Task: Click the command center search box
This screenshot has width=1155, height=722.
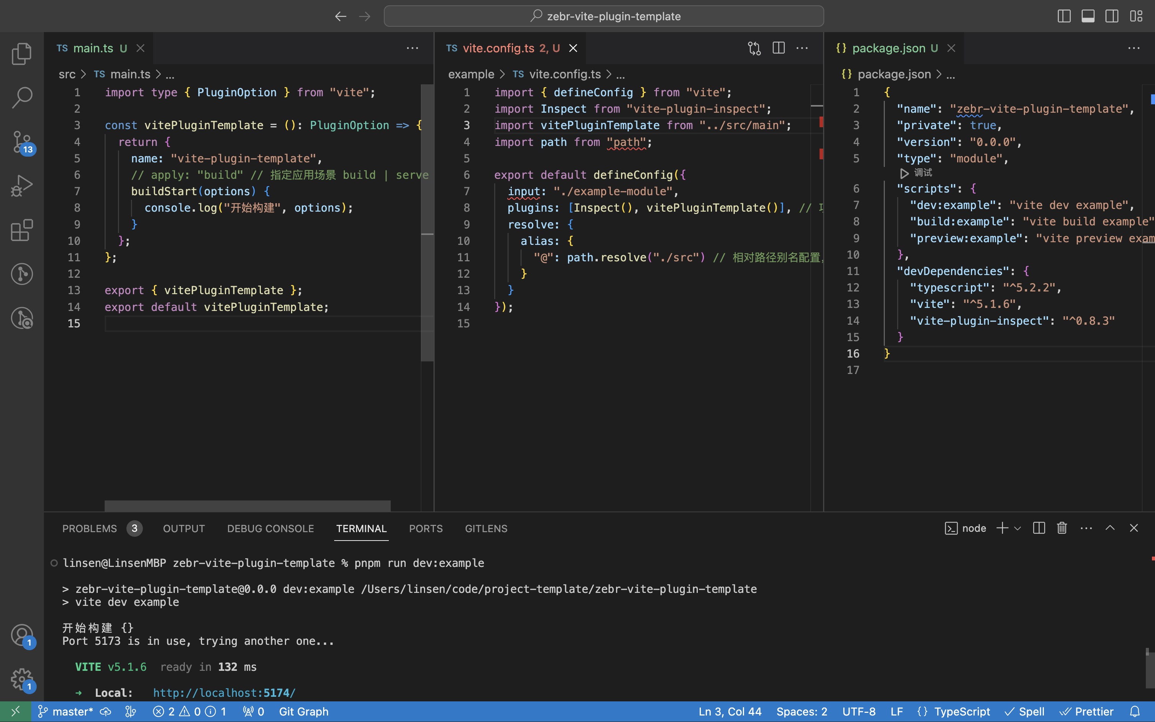Action: 604,16
